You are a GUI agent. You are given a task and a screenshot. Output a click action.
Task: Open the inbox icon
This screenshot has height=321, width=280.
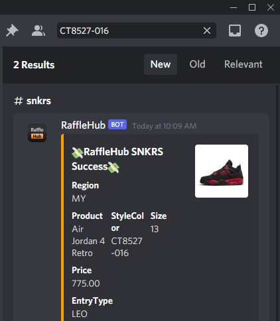[235, 31]
